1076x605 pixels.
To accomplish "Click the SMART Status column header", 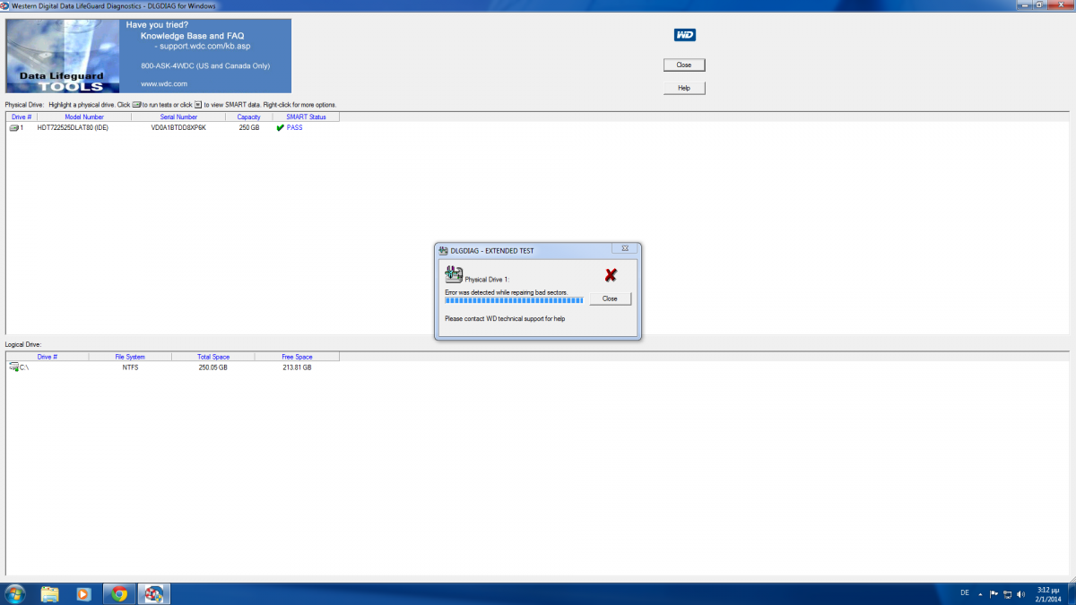I will click(306, 117).
